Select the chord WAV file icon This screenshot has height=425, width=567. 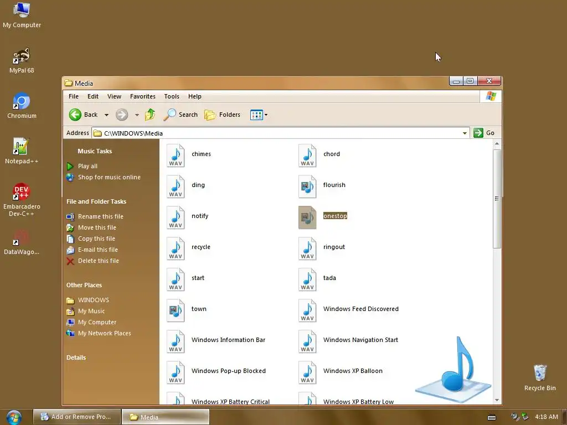(307, 156)
